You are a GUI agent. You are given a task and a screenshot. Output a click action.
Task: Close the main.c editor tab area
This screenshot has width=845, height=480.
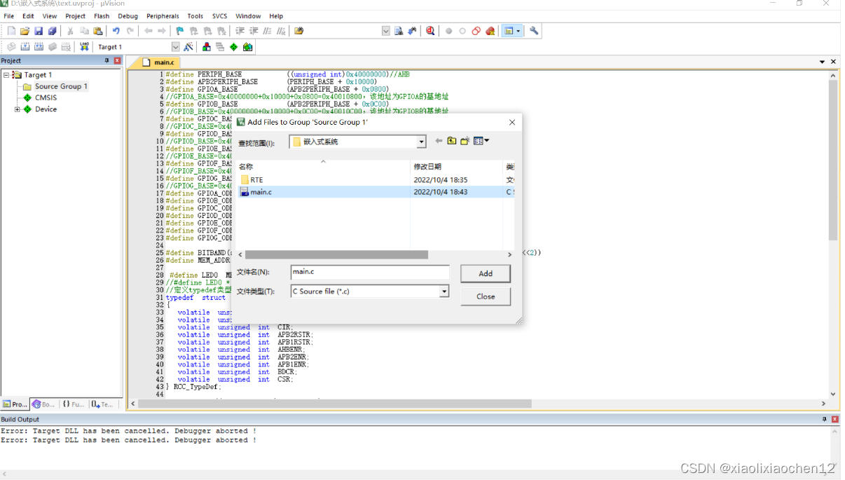coord(833,62)
